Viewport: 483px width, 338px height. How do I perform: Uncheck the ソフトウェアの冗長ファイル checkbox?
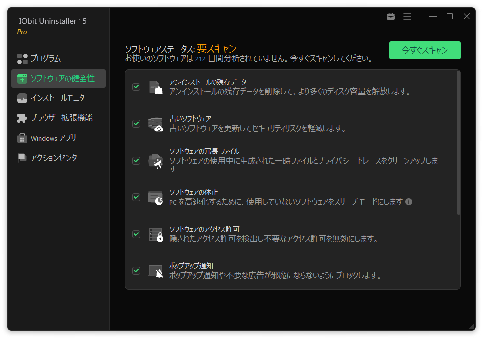tap(136, 161)
